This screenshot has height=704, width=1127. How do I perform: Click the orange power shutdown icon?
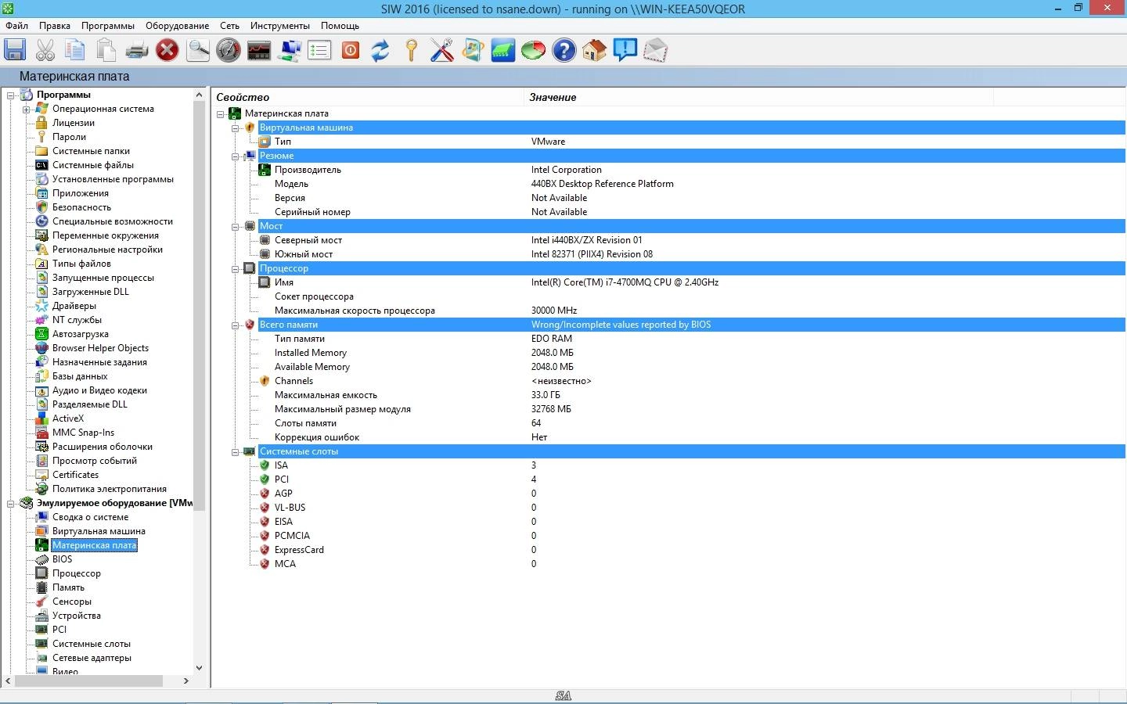pos(351,50)
